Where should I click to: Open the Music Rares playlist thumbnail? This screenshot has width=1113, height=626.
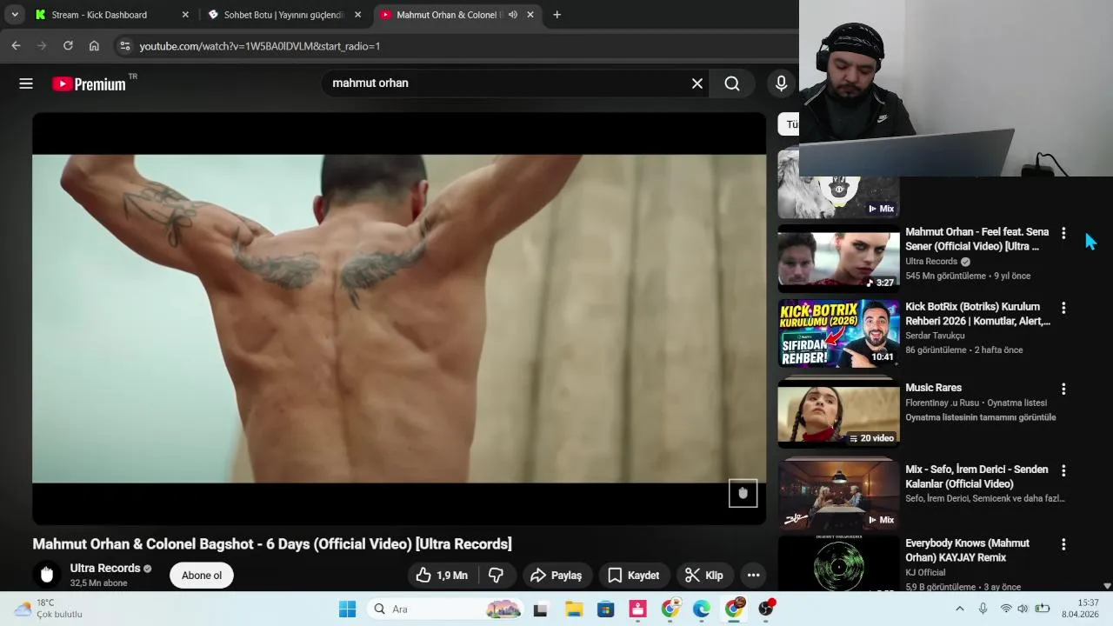point(838,415)
